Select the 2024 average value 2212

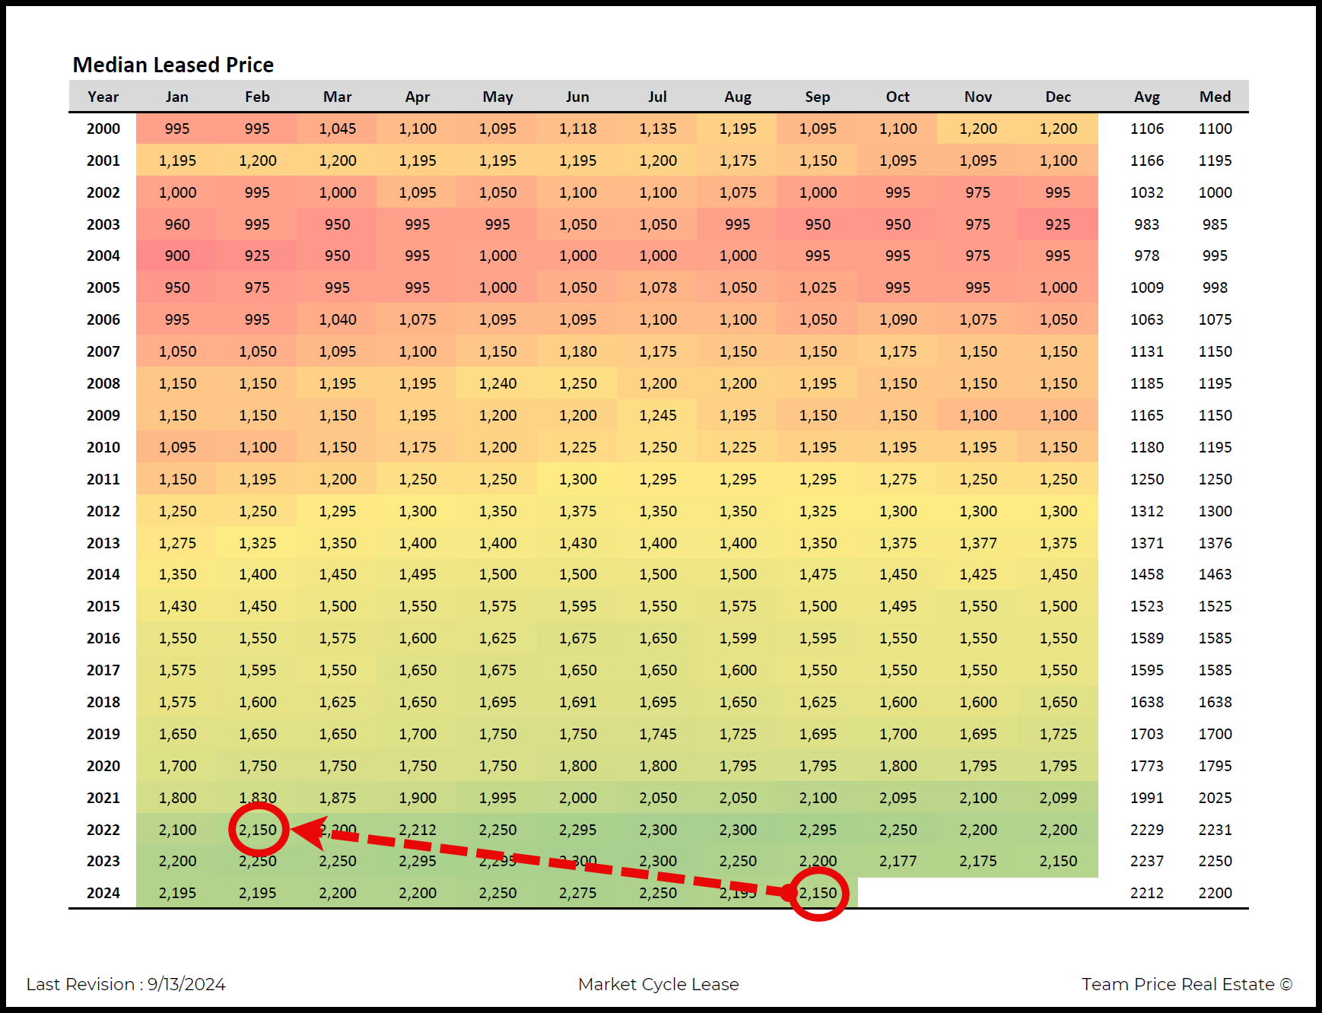click(x=1146, y=893)
